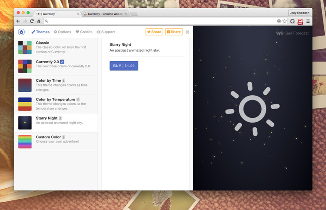Select the Custom Color rainbow swatch
The image size is (326, 210).
tap(25, 142)
